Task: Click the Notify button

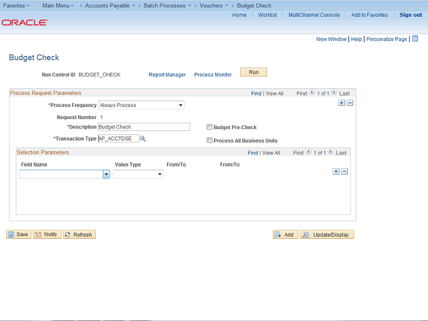Action: point(47,235)
